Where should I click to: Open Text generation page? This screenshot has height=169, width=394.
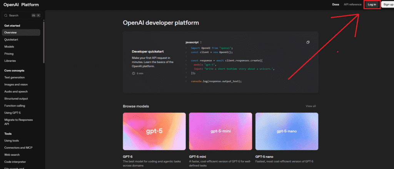coord(14,78)
